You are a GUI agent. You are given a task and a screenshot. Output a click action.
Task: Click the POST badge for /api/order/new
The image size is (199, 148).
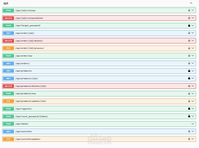click(8, 56)
